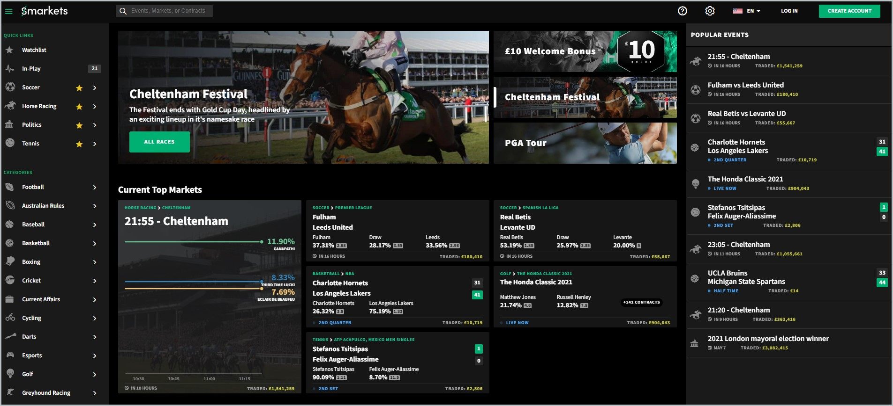The image size is (893, 406).
Task: Toggle the Horse Racing favorite star
Action: pos(79,106)
